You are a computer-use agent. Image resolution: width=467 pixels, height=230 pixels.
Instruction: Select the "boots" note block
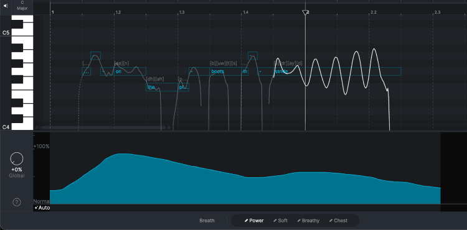(215, 71)
